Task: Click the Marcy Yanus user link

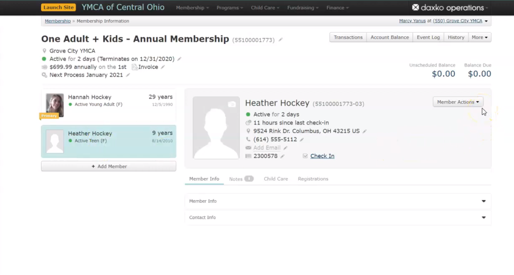Action: (412, 21)
